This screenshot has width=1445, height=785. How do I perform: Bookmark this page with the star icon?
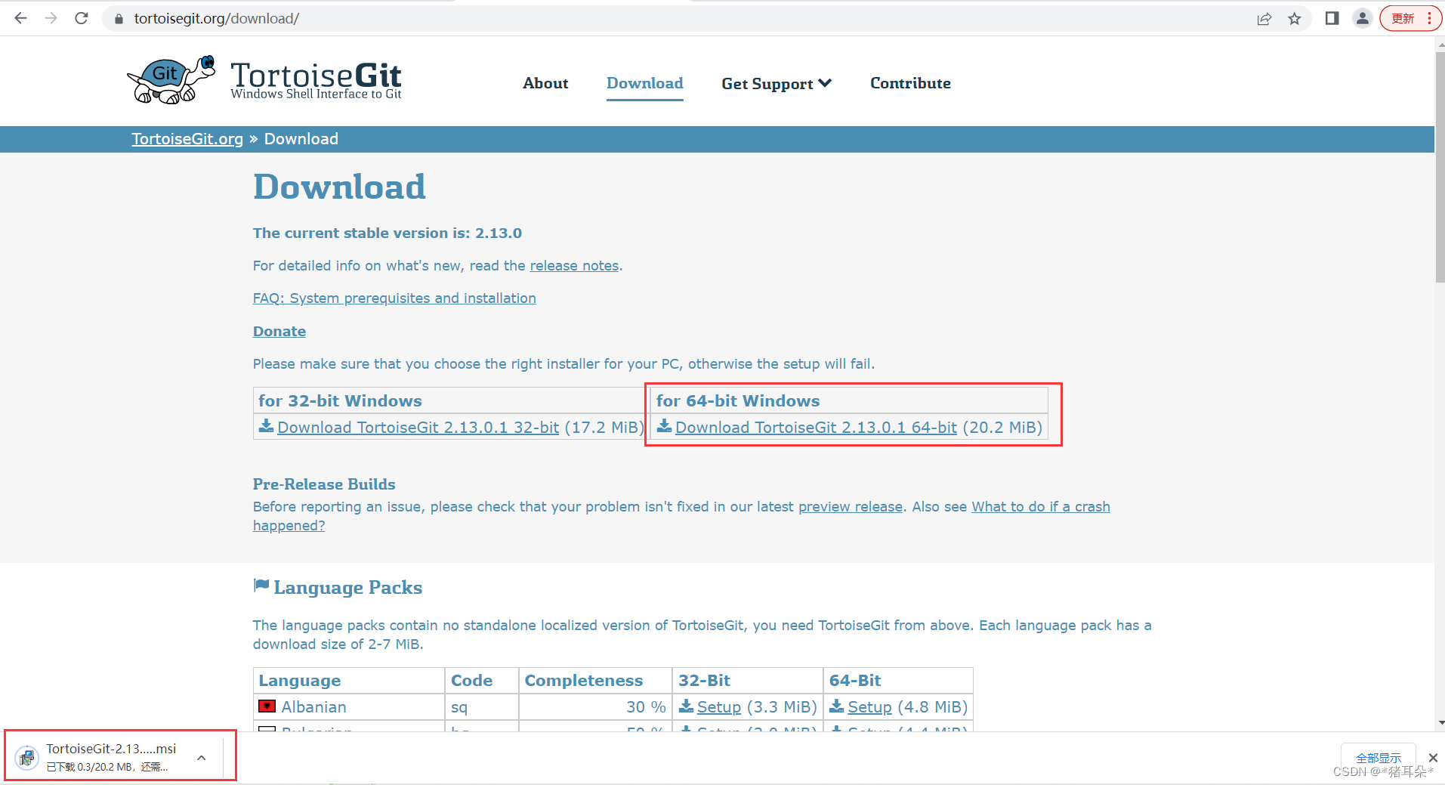(x=1295, y=19)
